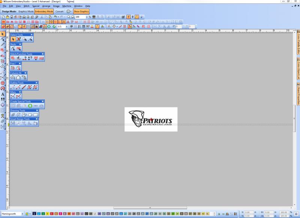Click the horizontal scrollbar below the canvas
Image resolution: width=300 pixels, height=218 pixels.
coord(150,208)
